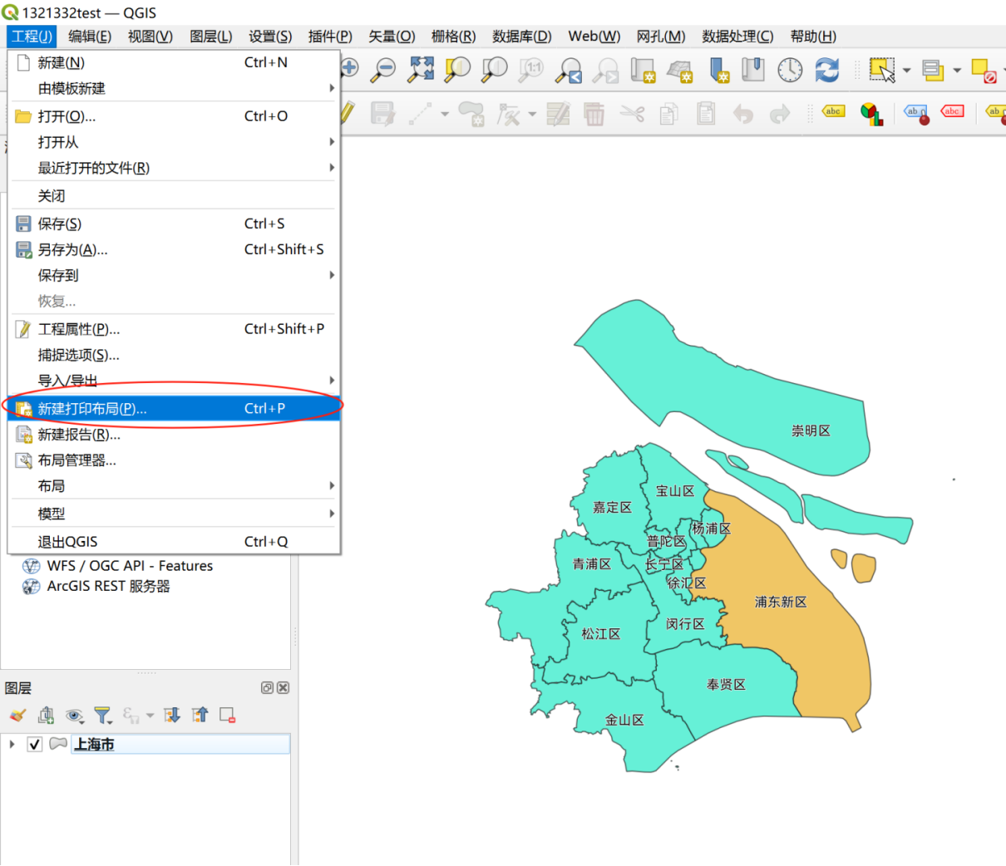Image resolution: width=1006 pixels, height=866 pixels.
Task: Click WFS / OGC API - Features entry
Action: [x=130, y=566]
